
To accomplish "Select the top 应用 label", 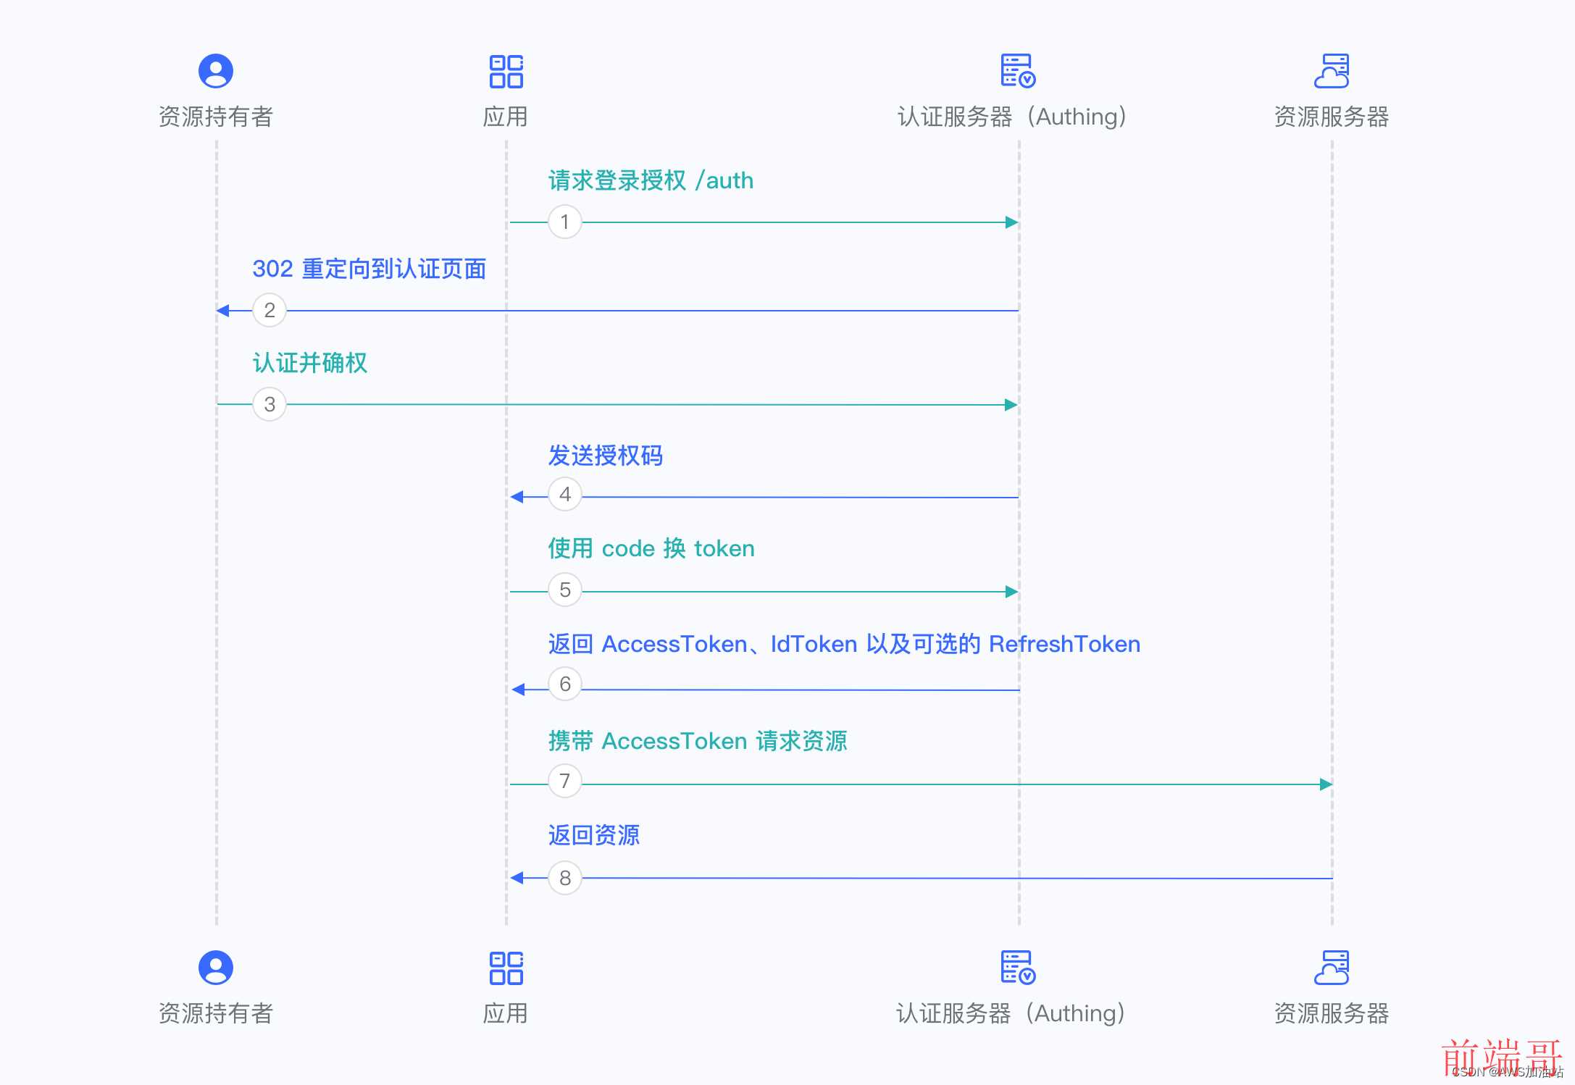I will point(506,117).
